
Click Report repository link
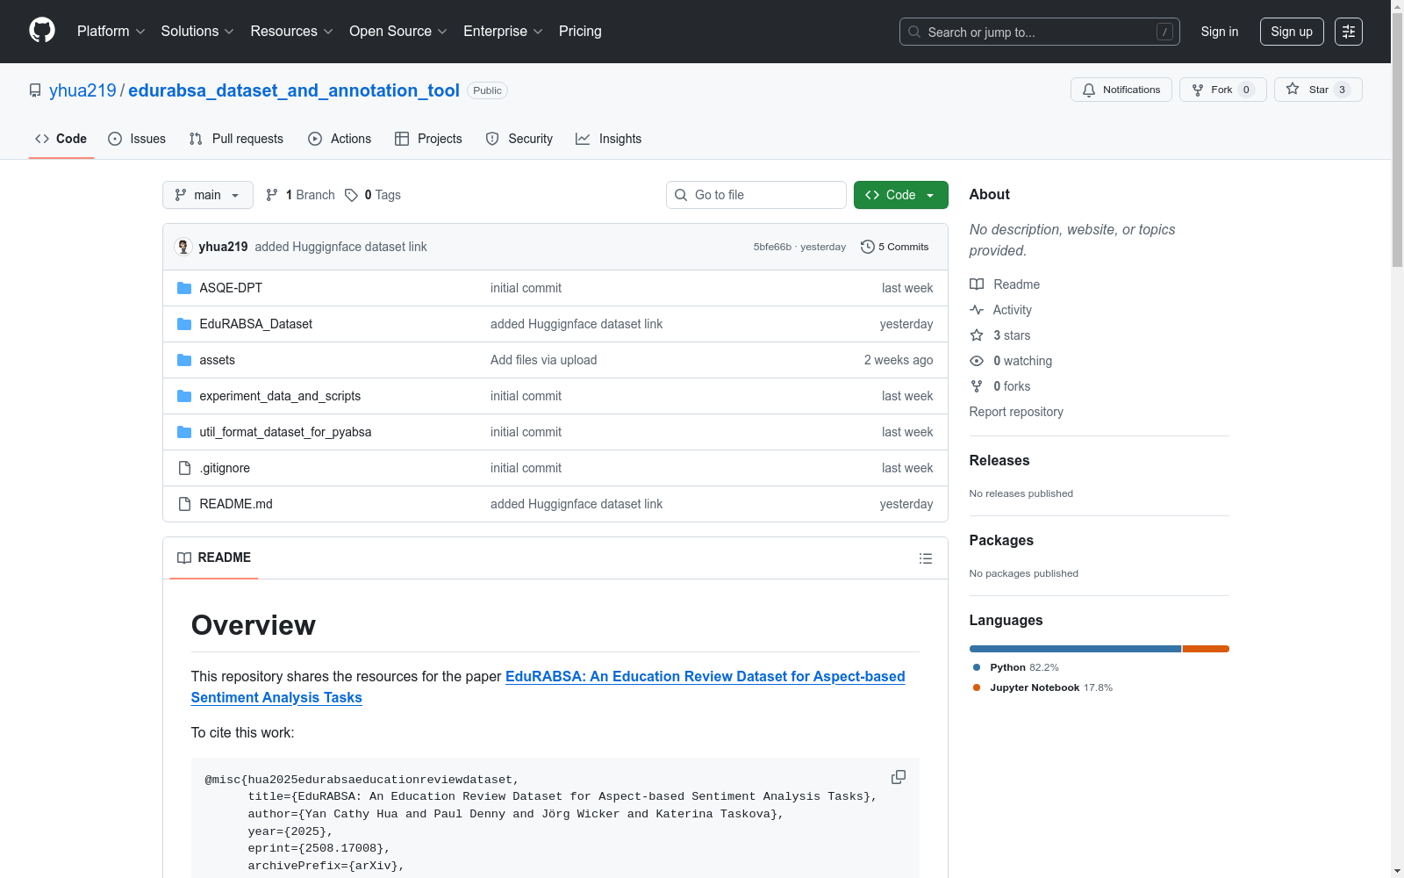[1016, 412]
